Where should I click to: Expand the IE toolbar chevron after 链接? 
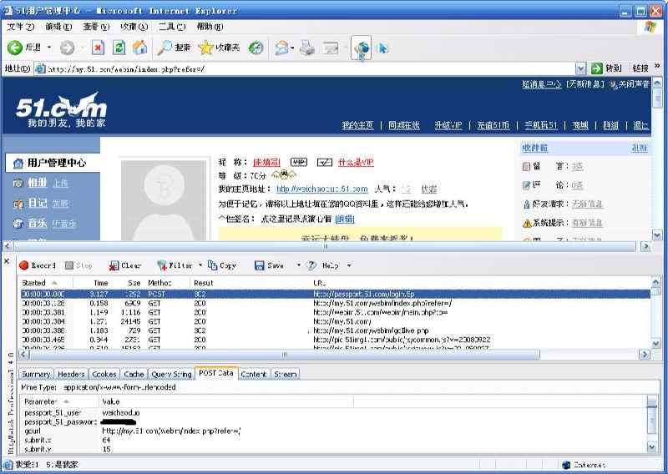[657, 66]
